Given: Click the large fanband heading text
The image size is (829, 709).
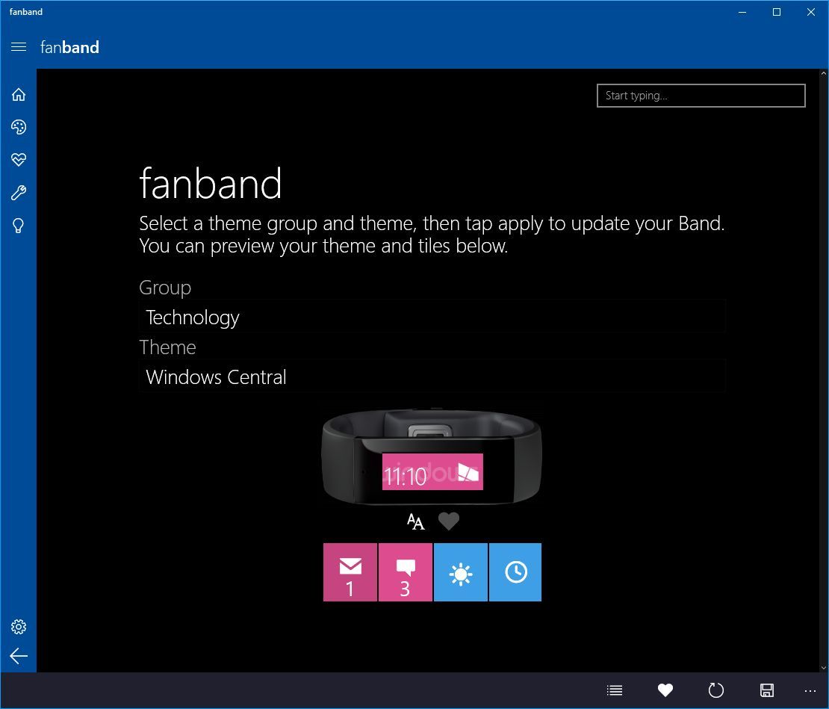Looking at the screenshot, I should point(211,184).
